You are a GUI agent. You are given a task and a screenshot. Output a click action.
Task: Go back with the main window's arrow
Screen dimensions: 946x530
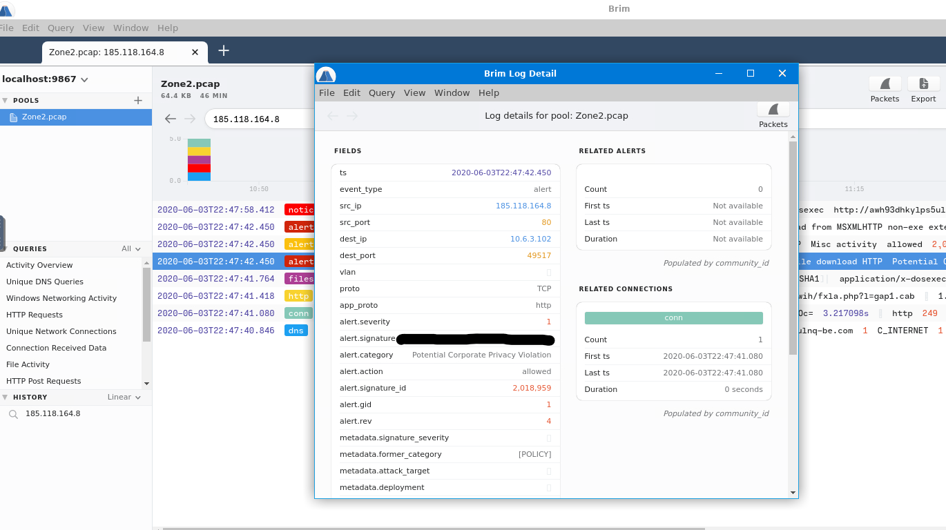tap(171, 119)
